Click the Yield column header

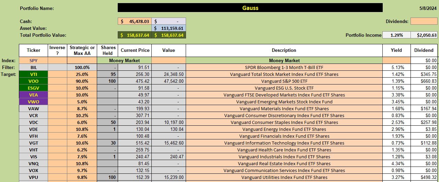(396, 50)
